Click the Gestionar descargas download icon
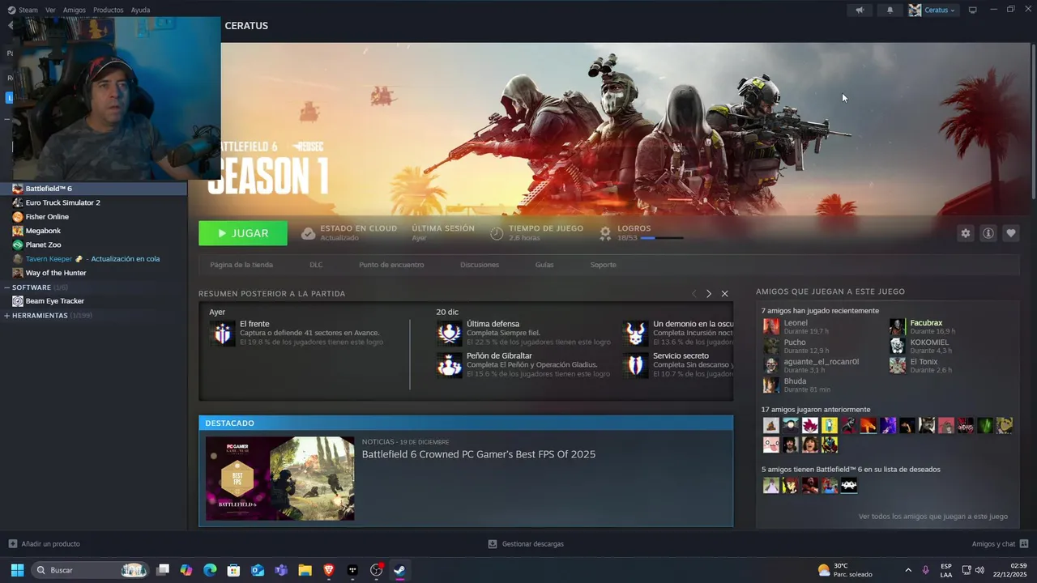Image resolution: width=1037 pixels, height=583 pixels. pyautogui.click(x=493, y=543)
